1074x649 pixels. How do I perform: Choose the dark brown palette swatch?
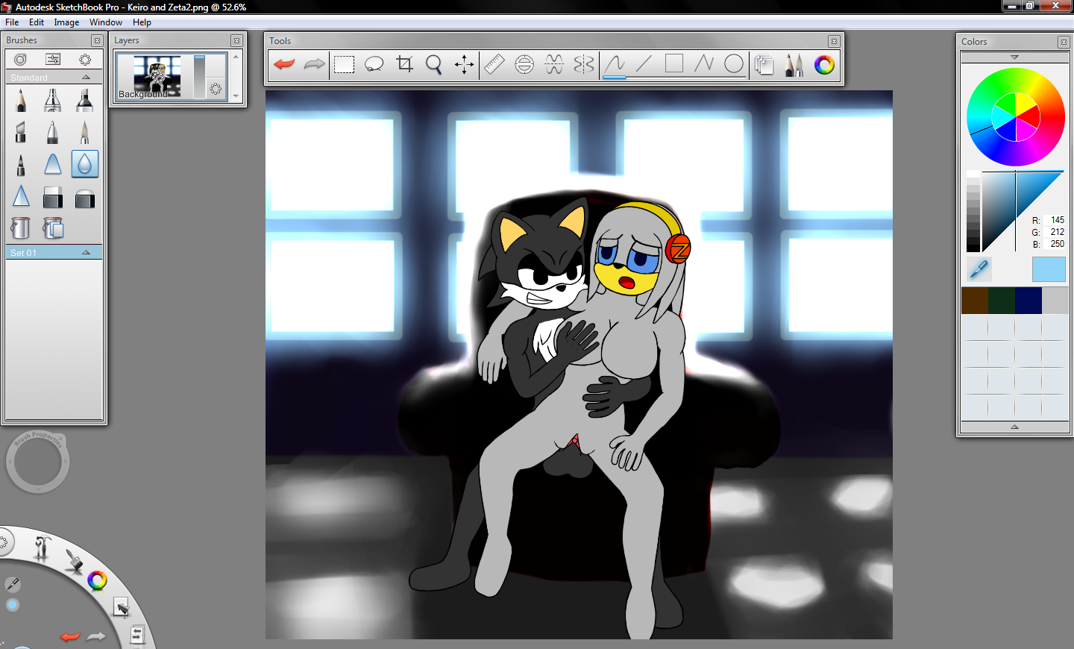click(x=975, y=301)
